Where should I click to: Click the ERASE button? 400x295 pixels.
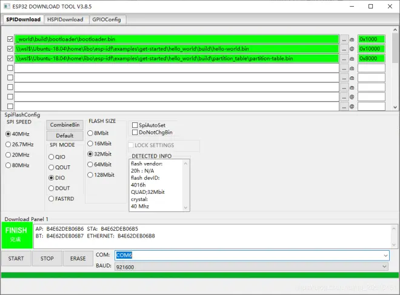[78, 259]
